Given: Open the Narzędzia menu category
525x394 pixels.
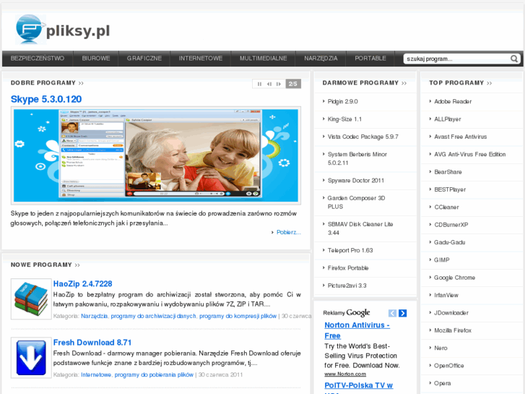Looking at the screenshot, I should tap(321, 59).
